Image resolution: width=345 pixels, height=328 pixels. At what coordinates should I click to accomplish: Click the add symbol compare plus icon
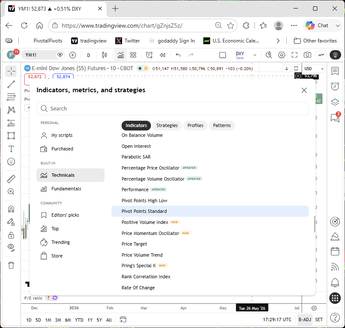point(73,55)
